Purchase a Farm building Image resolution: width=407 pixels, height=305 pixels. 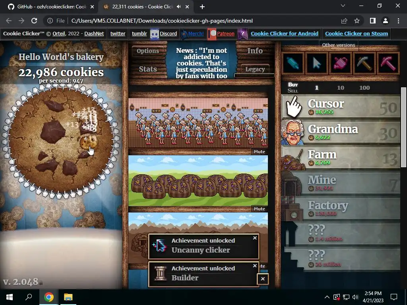pyautogui.click(x=341, y=158)
